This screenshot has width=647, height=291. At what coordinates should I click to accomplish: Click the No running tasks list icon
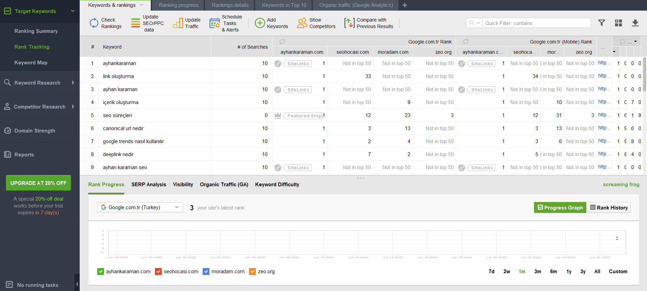pos(9,284)
